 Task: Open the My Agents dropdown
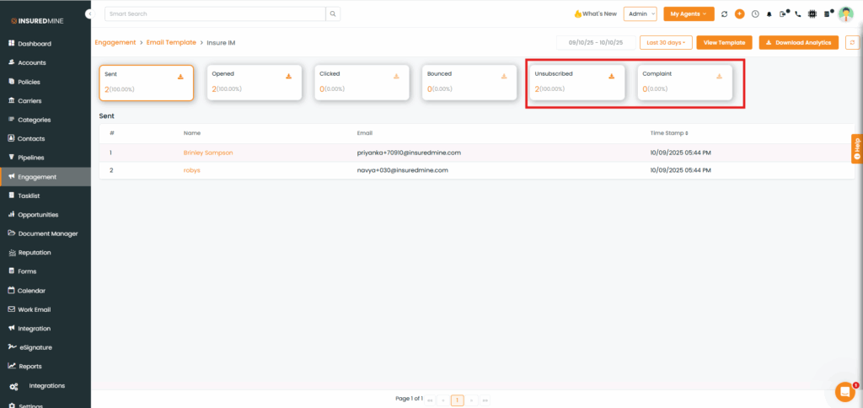pos(689,13)
